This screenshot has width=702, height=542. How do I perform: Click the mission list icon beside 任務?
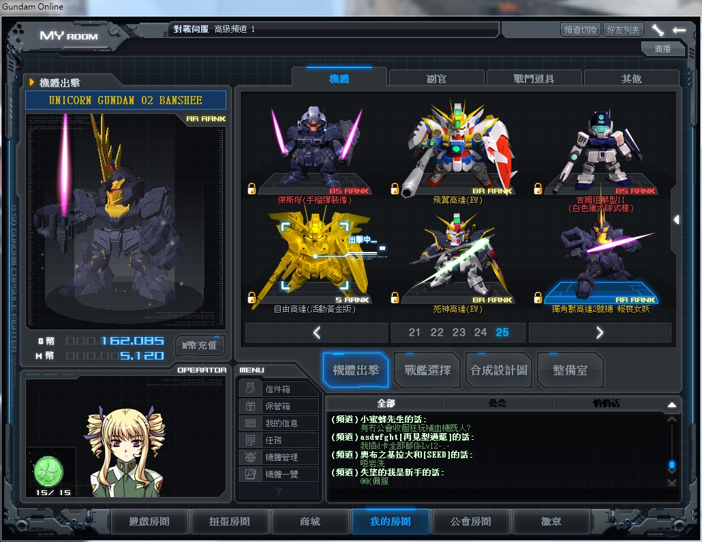pos(250,440)
